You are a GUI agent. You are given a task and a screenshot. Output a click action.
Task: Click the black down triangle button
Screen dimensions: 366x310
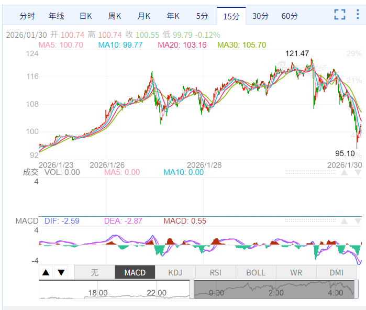(61, 272)
